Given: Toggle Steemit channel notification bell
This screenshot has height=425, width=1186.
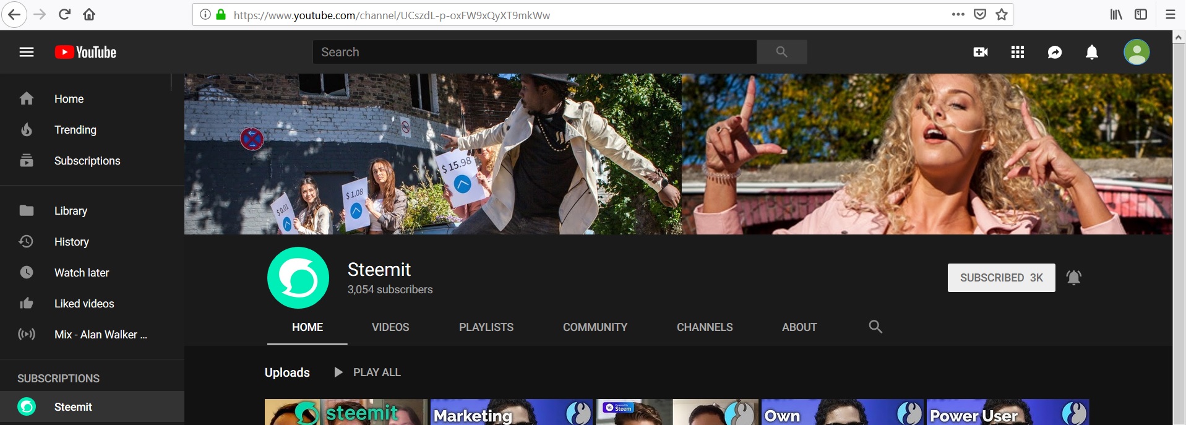Looking at the screenshot, I should (1074, 278).
